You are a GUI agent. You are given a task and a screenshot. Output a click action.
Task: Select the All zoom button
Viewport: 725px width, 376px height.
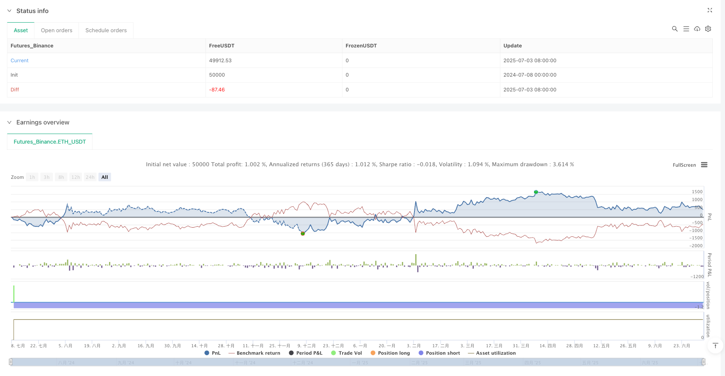click(x=105, y=177)
